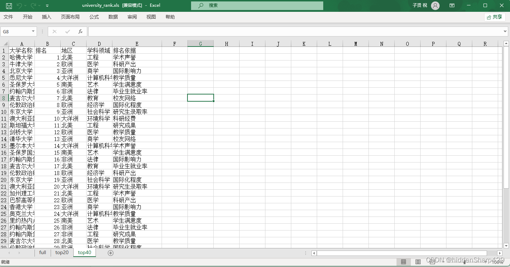The width and height of the screenshot is (510, 267).
Task: Switch to the 数据 ribbon tab
Action: pos(113,17)
